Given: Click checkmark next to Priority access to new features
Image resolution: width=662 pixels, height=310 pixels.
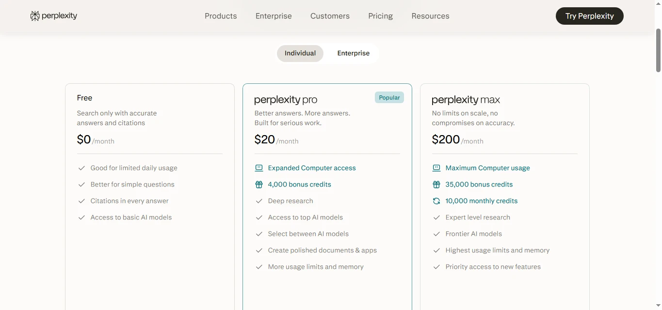Looking at the screenshot, I should (436, 267).
